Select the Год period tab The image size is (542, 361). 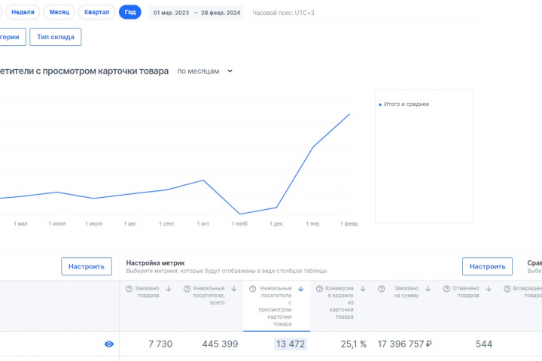pos(130,12)
